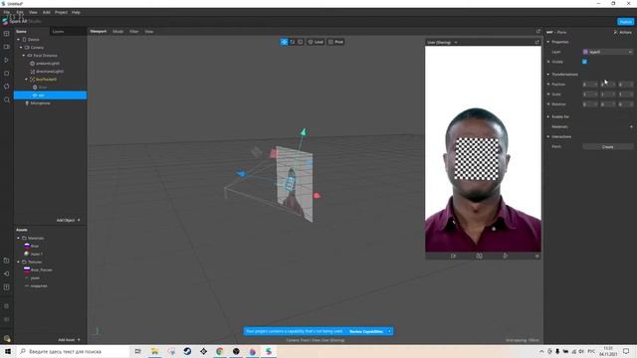Open the video/camera icon in left sidebar

pos(7,47)
